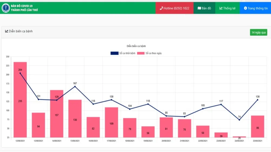
Task: Click the info circle icon for Trang thông tin
Action: tap(245, 8)
